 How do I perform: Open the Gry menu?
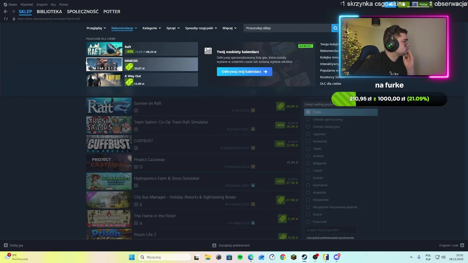(x=53, y=4)
